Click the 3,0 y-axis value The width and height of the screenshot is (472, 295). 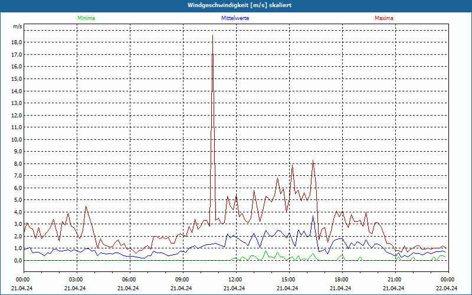18,224
